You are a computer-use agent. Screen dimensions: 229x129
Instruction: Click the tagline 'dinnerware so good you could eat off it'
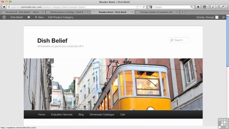(60, 46)
